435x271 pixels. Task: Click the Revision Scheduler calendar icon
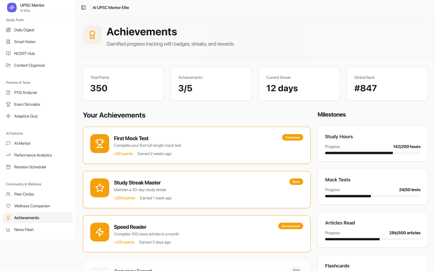[x=8, y=167]
